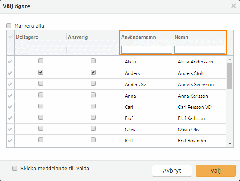Viewport: 240px width, 181px height.
Task: Click the row checkmark icon beside Anders Stolt
Action: pos(10,73)
